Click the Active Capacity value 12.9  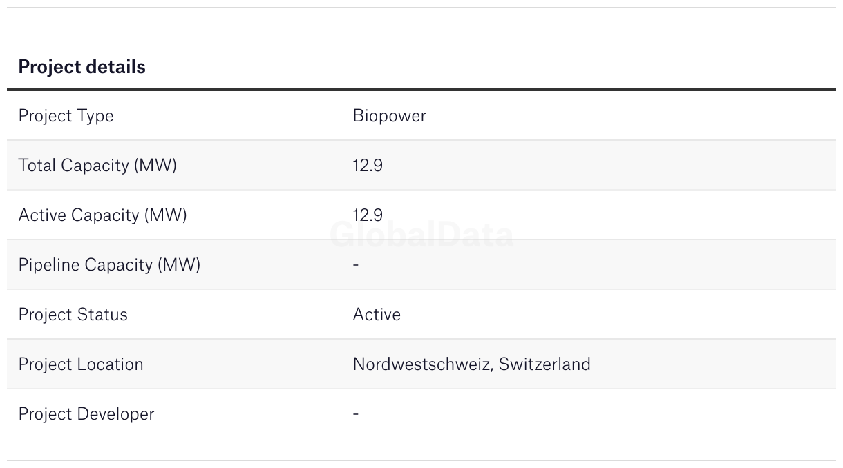pyautogui.click(x=368, y=215)
